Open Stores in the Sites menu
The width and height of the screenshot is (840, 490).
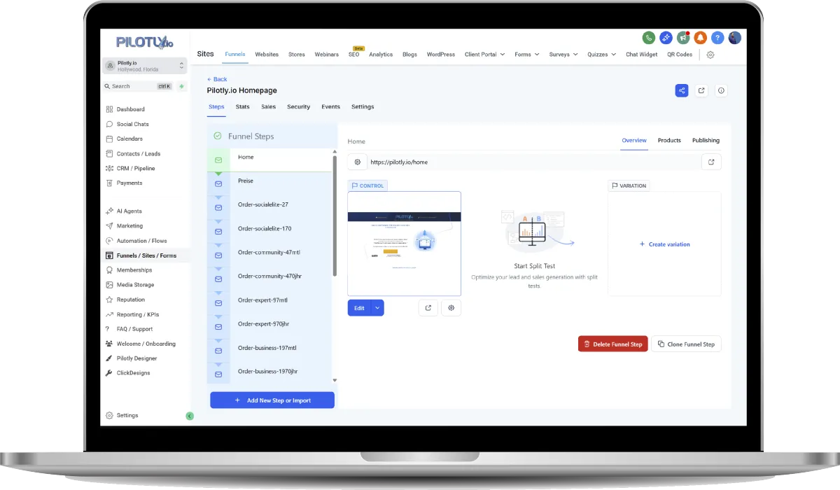(297, 55)
